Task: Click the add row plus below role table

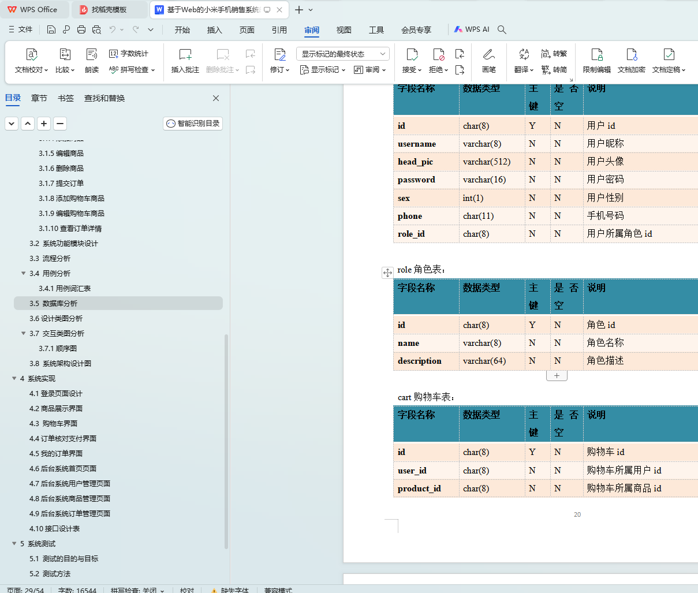Action: point(557,376)
